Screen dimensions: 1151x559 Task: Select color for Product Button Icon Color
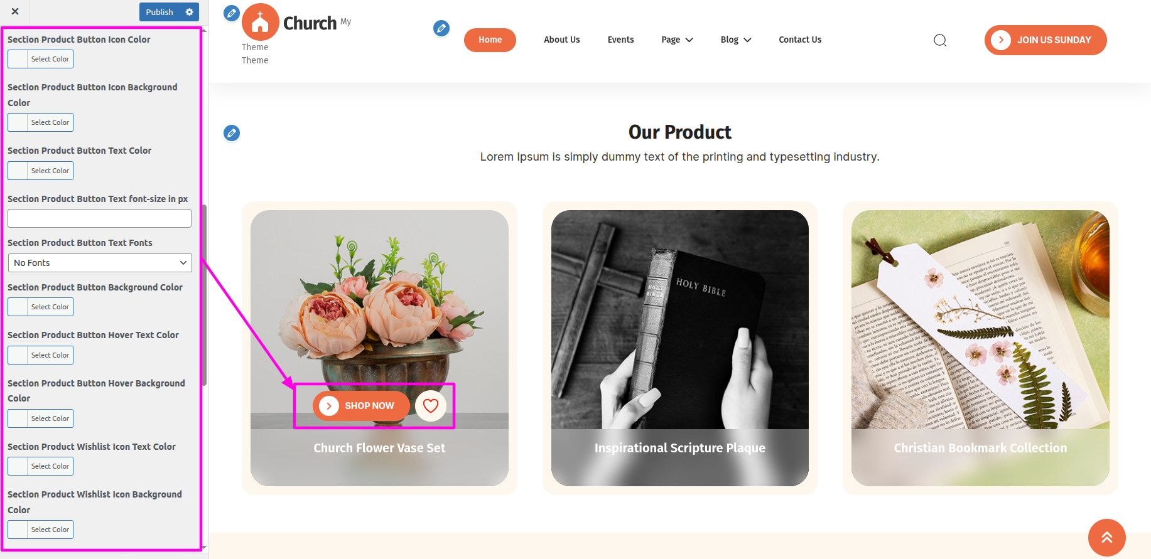[x=40, y=59]
